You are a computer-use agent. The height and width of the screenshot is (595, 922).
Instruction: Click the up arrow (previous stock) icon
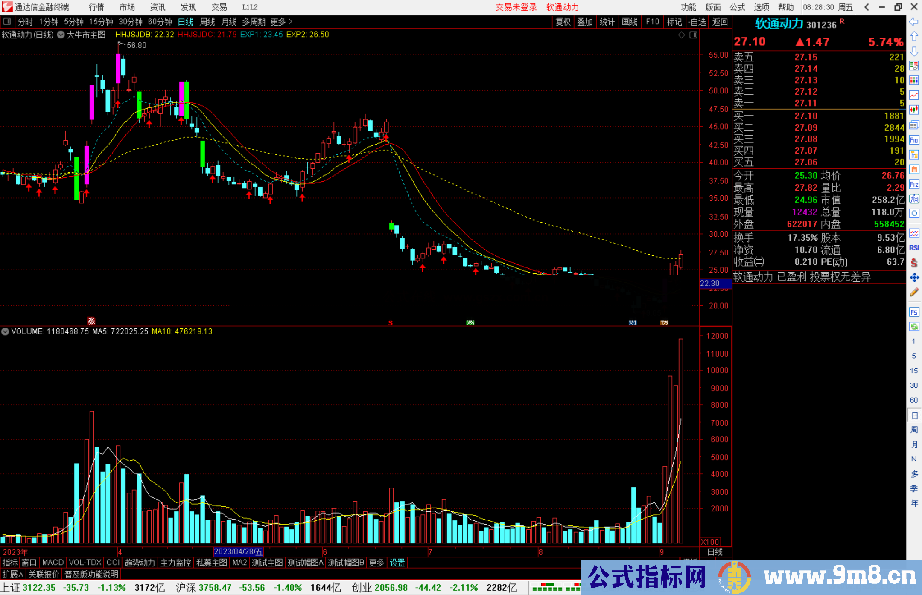[x=914, y=37]
